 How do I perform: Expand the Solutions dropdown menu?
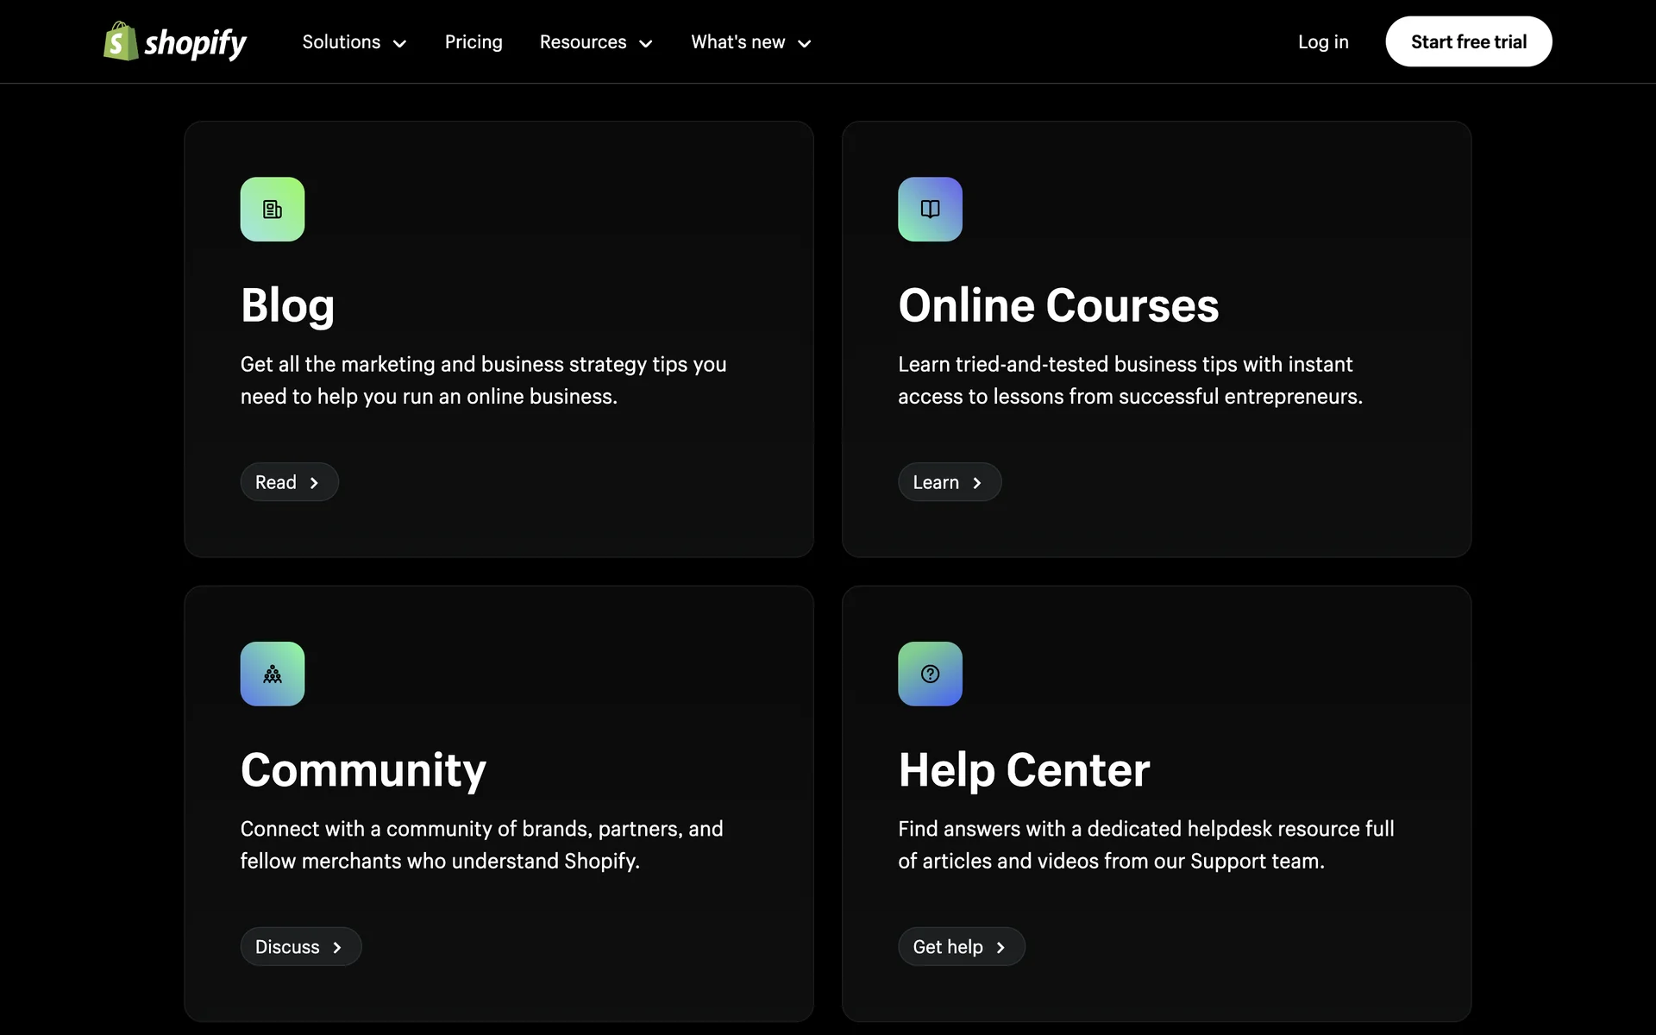tap(354, 42)
